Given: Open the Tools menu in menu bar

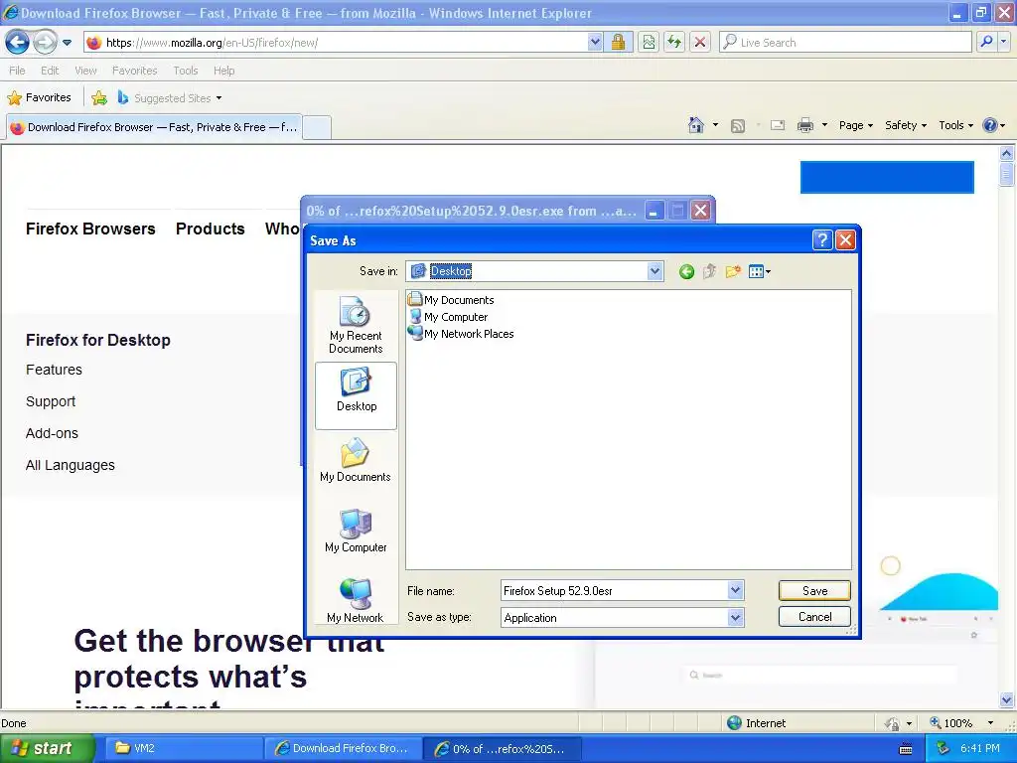Looking at the screenshot, I should [185, 71].
